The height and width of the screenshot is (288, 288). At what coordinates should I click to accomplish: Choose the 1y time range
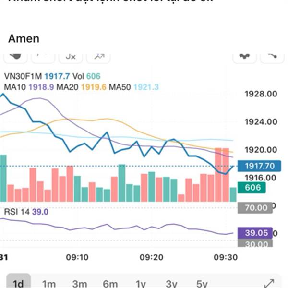(x=141, y=284)
